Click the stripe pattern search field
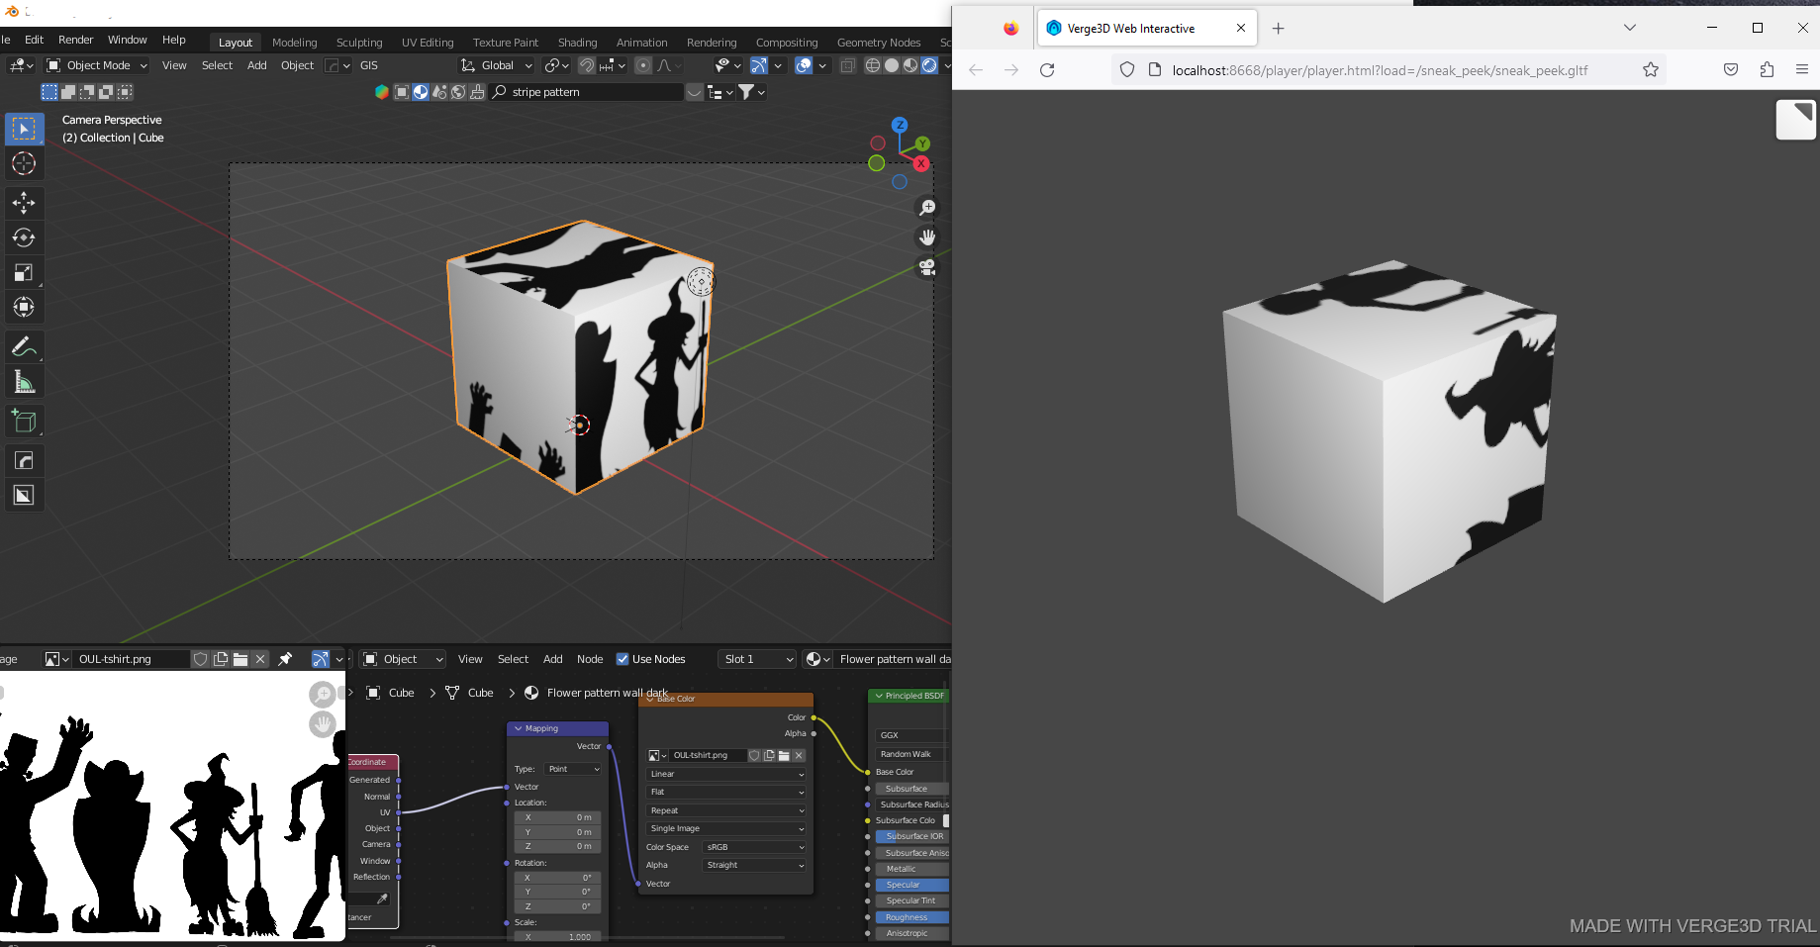The height and width of the screenshot is (947, 1820). tap(587, 92)
